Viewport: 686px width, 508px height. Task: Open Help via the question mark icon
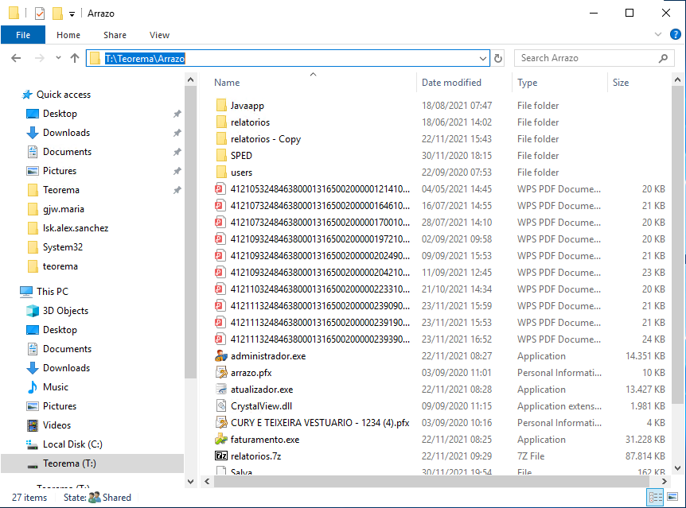click(x=675, y=34)
